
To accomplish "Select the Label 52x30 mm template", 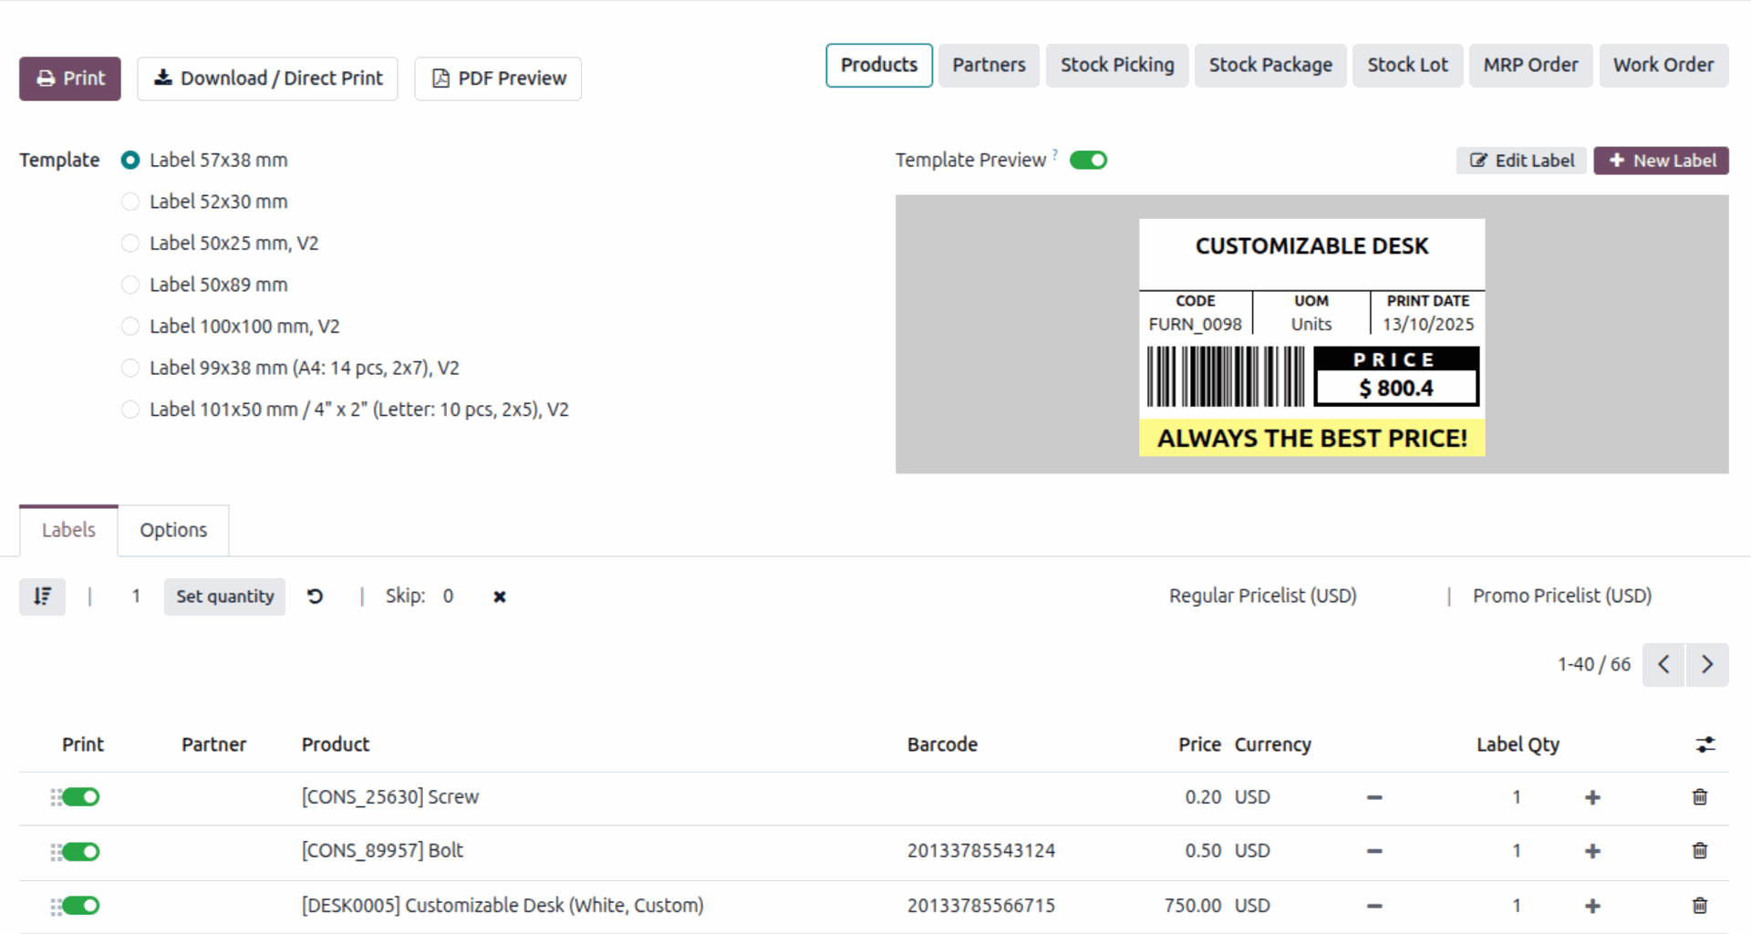I will coord(130,202).
